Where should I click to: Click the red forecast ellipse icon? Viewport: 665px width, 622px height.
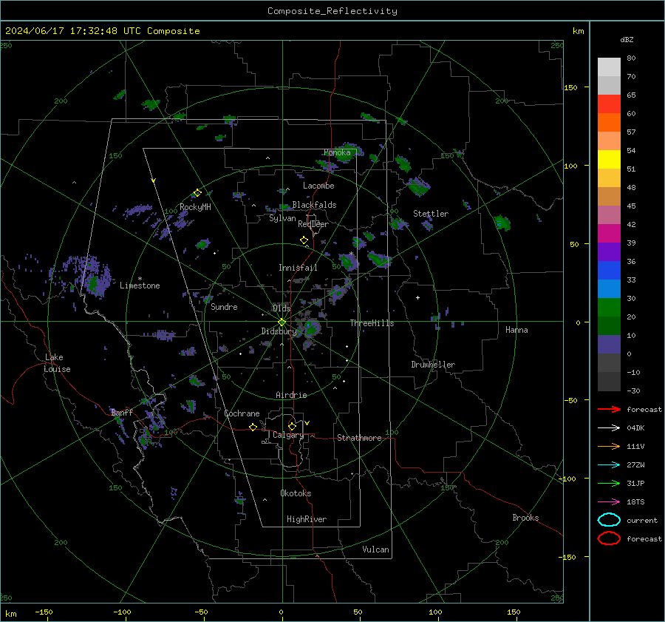[609, 538]
